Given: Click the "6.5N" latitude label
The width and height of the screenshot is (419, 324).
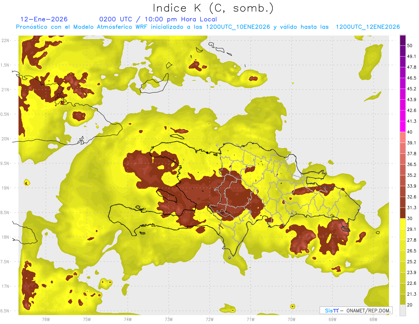Looking at the screenshot, I should tap(5, 311).
